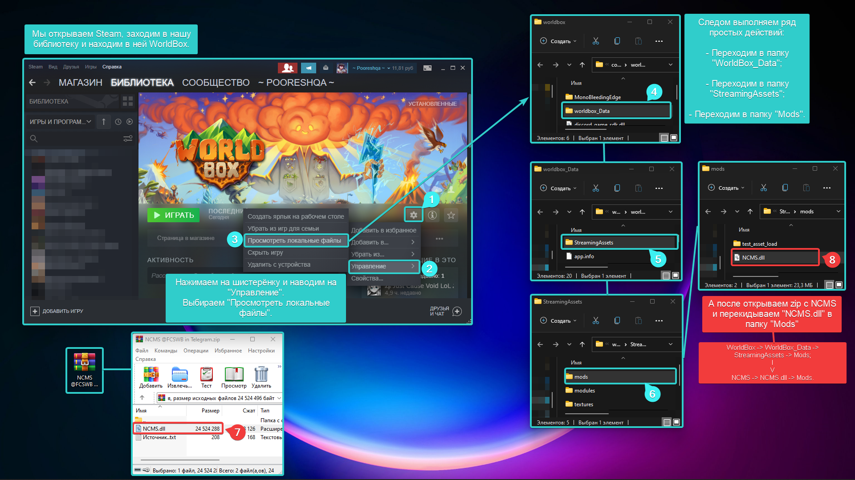Choose Uninstall from device entry
This screenshot has height=480, width=855.
coord(296,264)
